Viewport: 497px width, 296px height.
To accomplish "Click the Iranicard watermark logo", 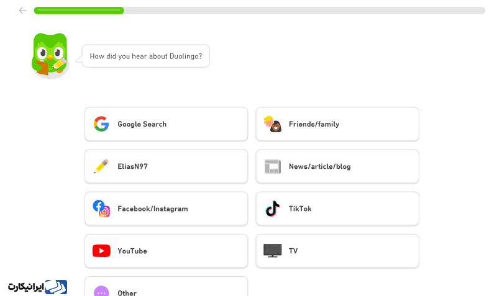I will click(x=38, y=287).
